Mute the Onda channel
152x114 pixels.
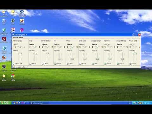pyautogui.click(x=30, y=64)
